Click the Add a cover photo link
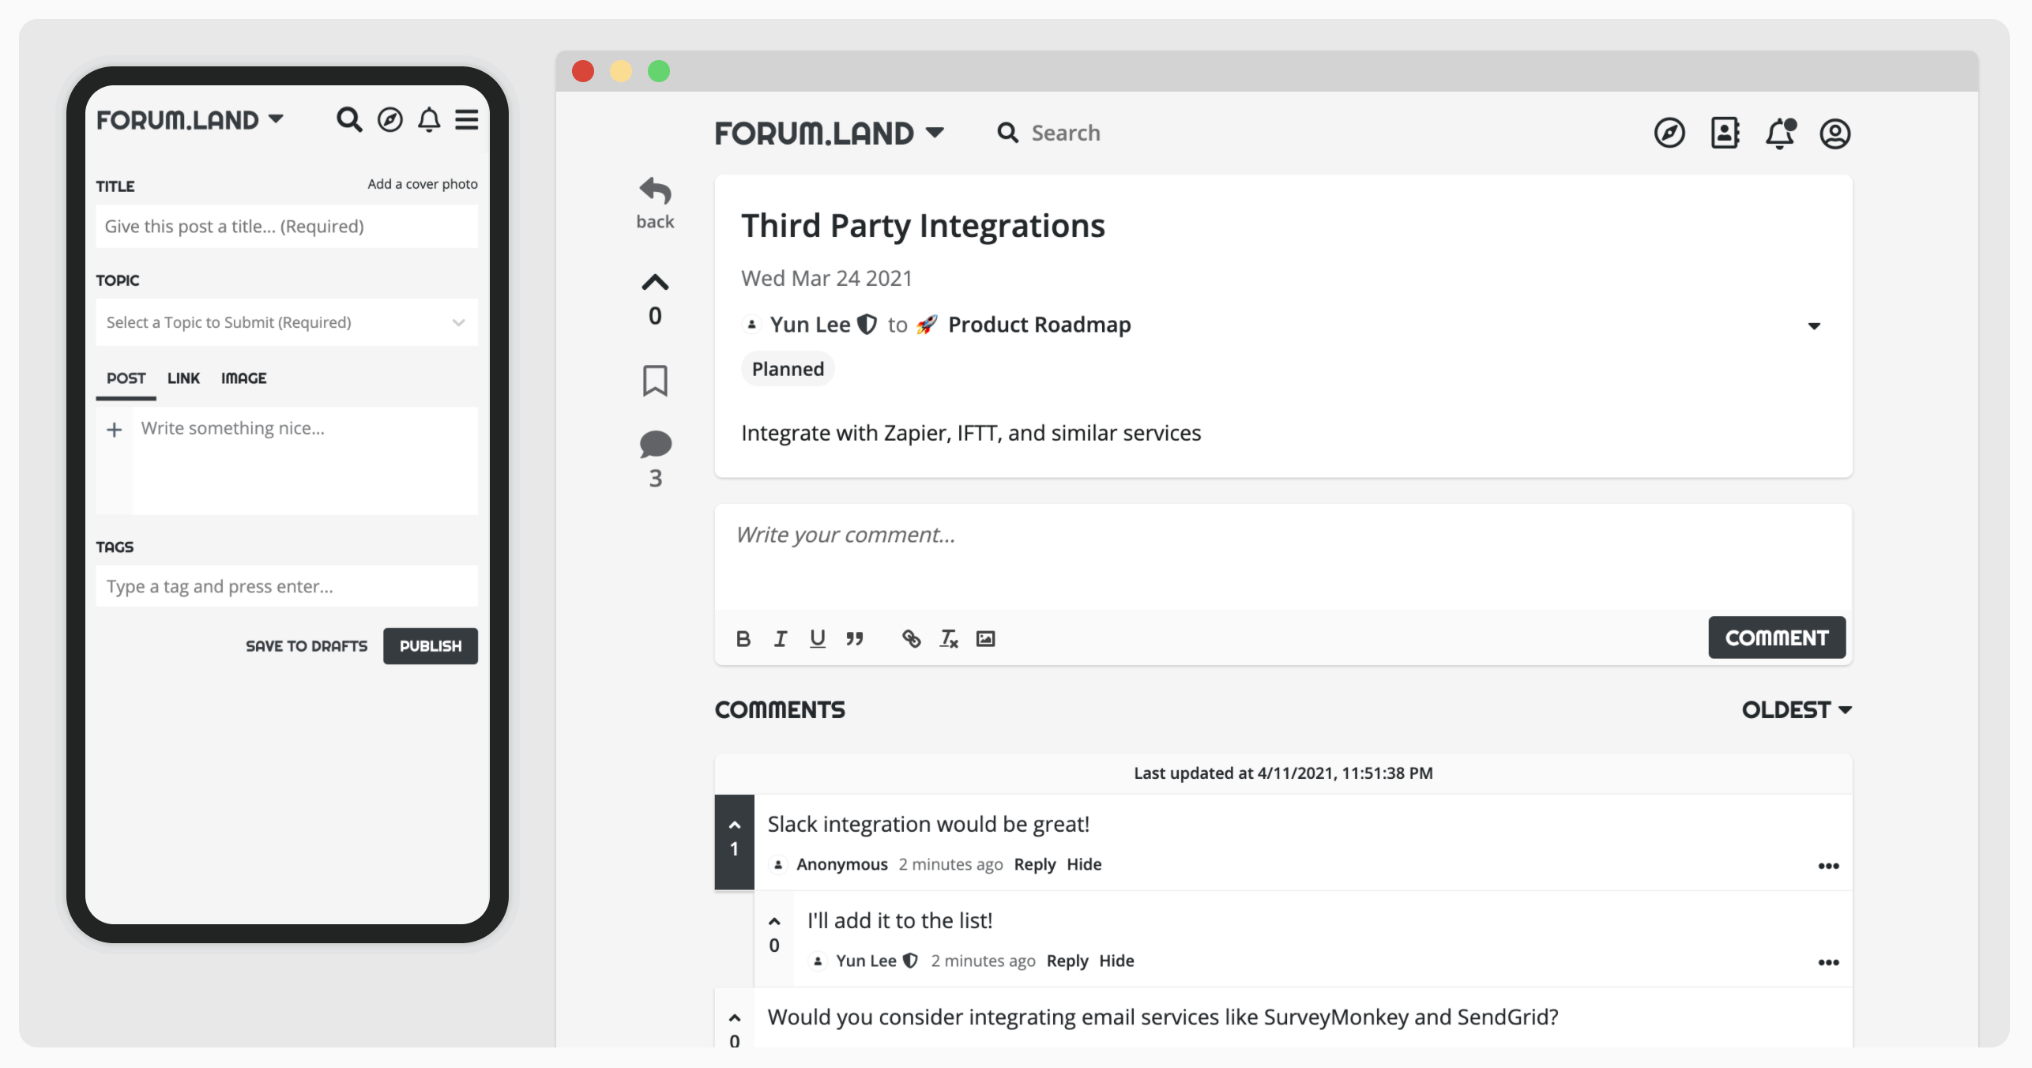The height and width of the screenshot is (1068, 2032). point(423,184)
